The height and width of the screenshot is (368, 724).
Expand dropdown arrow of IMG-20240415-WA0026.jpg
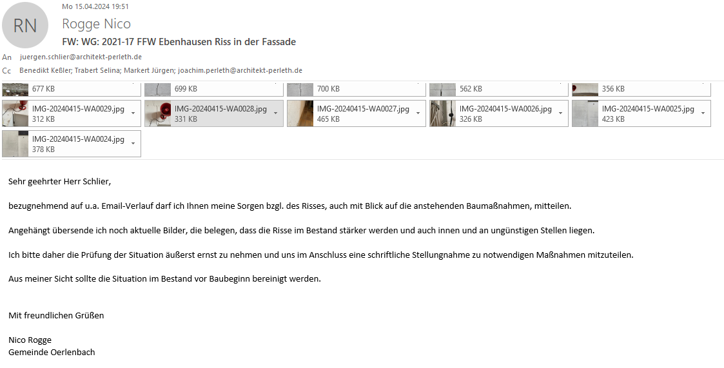560,113
